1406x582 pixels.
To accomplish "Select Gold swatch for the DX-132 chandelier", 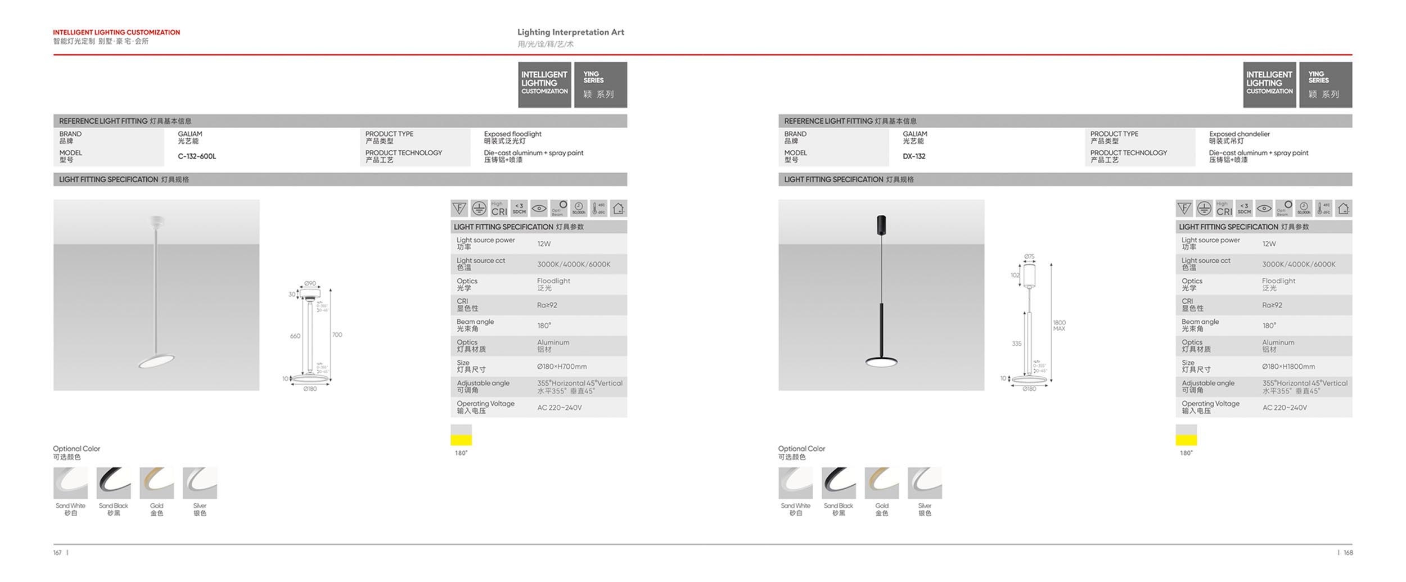I will (881, 482).
